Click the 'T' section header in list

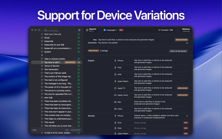tap(42, 55)
